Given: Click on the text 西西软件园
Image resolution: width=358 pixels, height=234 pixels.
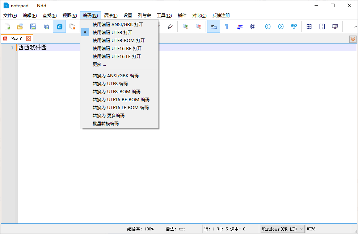Looking at the screenshot, I should (x=33, y=48).
